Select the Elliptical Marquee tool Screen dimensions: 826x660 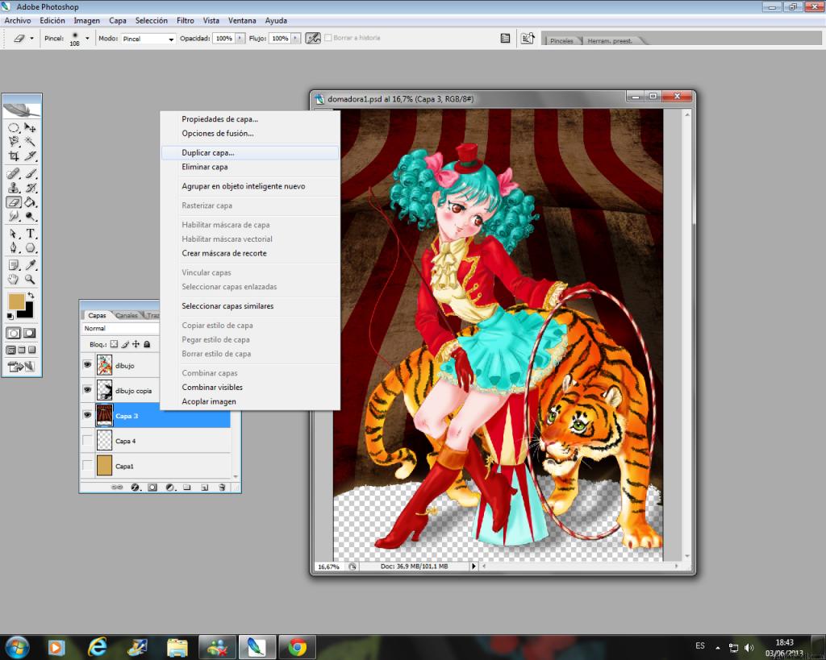click(14, 128)
